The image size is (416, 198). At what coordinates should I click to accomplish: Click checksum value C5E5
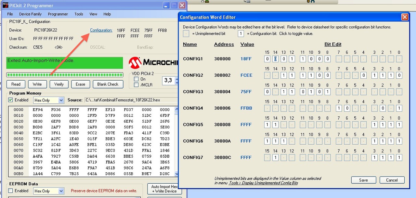[x=38, y=47]
